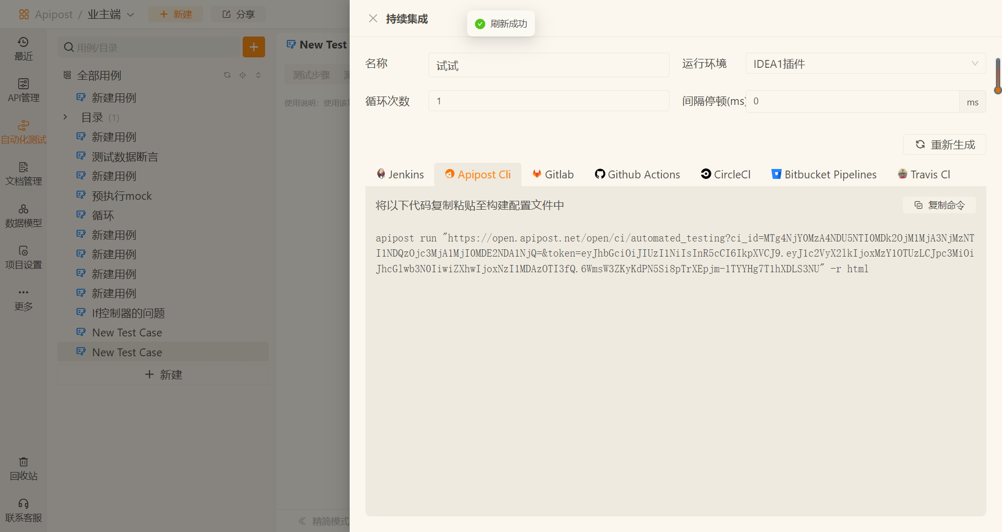This screenshot has width=1002, height=532.
Task: Switch to the Apipost Cli tab
Action: (478, 174)
